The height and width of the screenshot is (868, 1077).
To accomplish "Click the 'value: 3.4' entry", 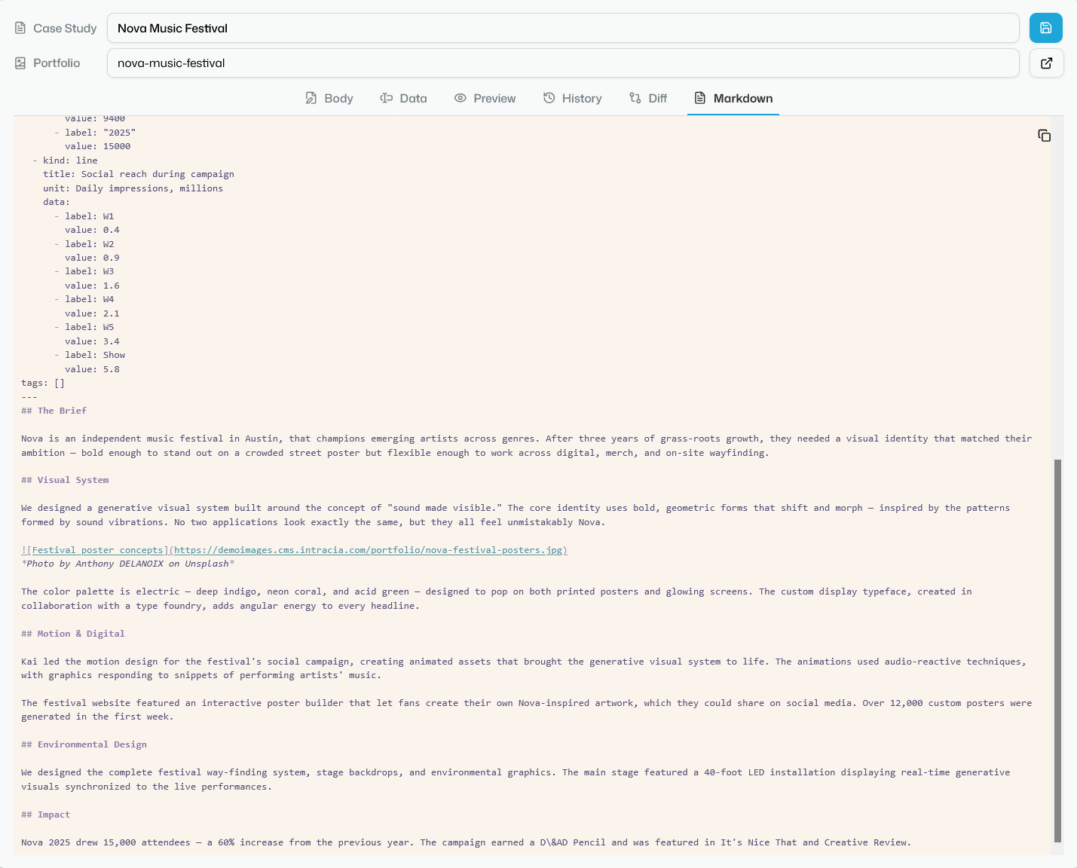I will click(92, 341).
